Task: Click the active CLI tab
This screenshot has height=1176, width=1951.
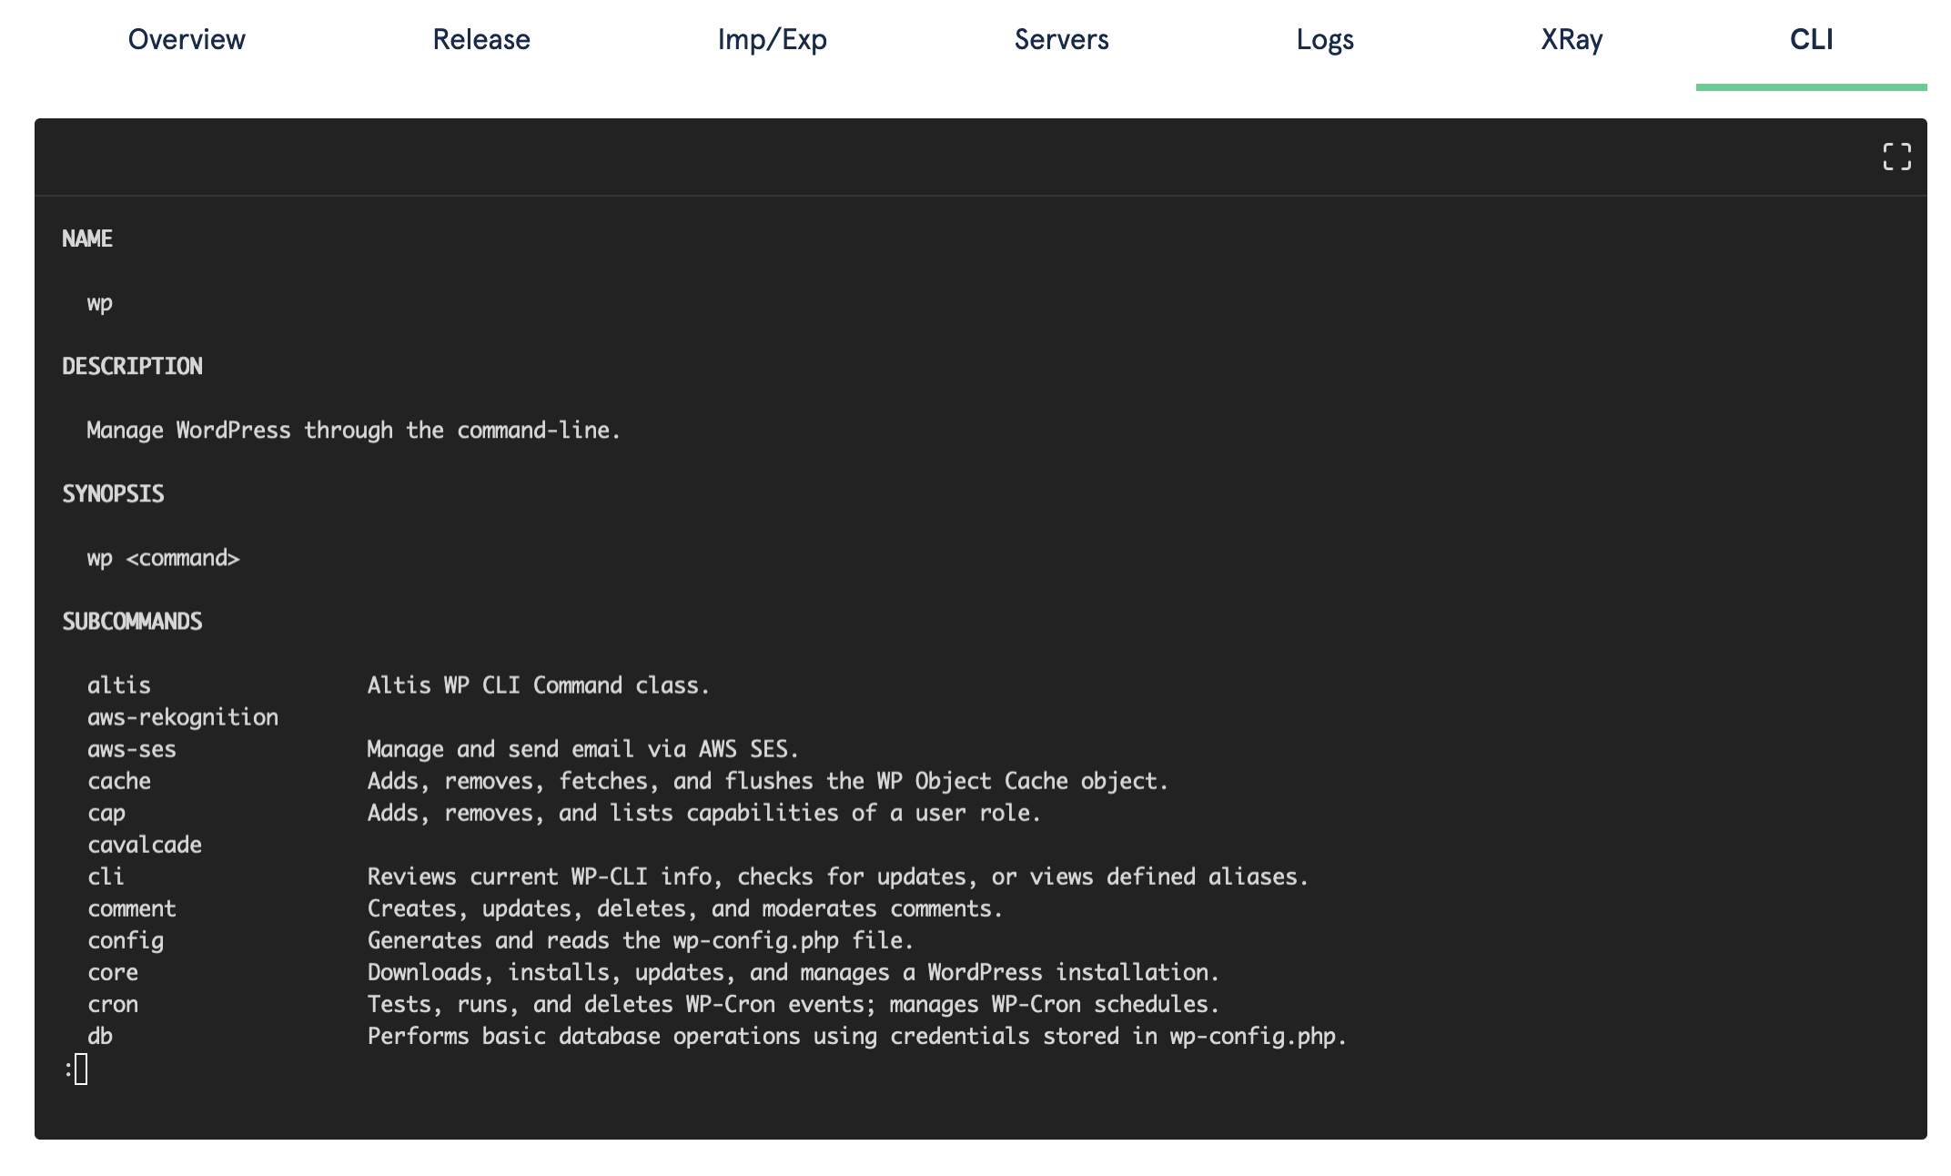Action: pos(1811,39)
